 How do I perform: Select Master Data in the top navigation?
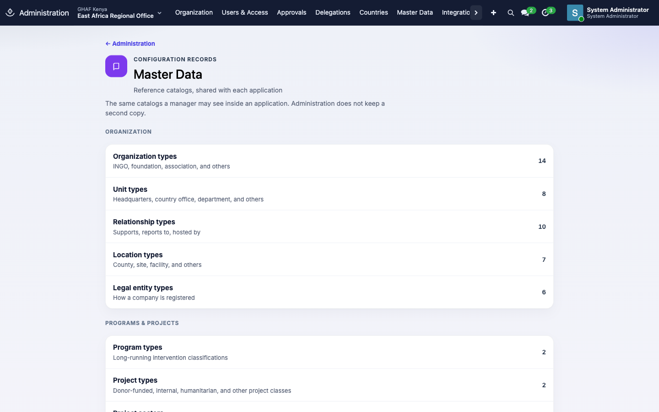tap(415, 13)
